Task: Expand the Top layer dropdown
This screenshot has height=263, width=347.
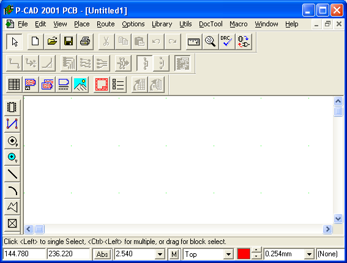Action: [228, 254]
